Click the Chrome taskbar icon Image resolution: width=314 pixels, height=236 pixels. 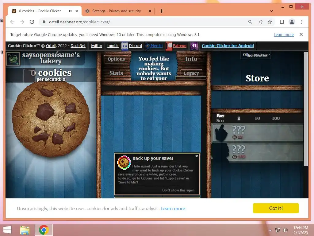click(x=44, y=230)
